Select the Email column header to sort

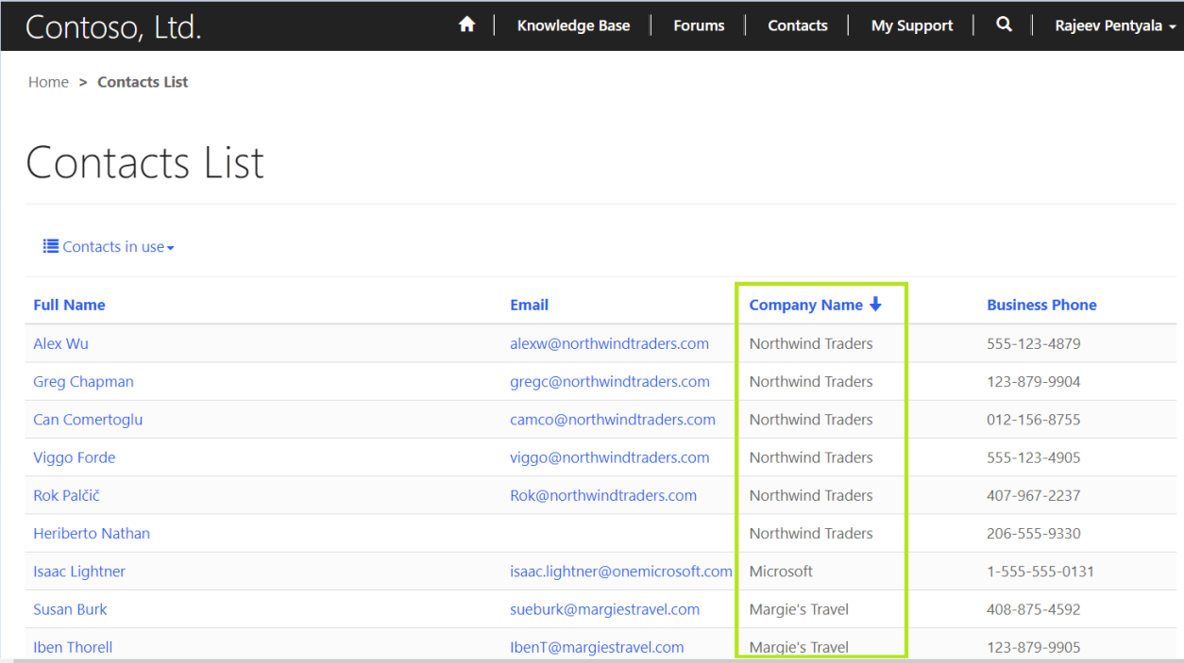pyautogui.click(x=529, y=305)
